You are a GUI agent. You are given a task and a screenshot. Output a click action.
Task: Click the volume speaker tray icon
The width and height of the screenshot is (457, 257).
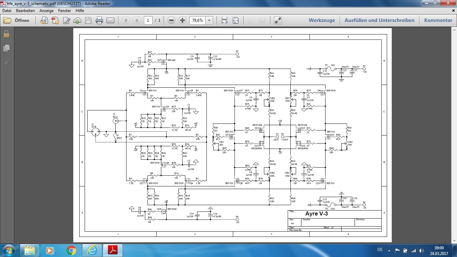click(x=422, y=250)
